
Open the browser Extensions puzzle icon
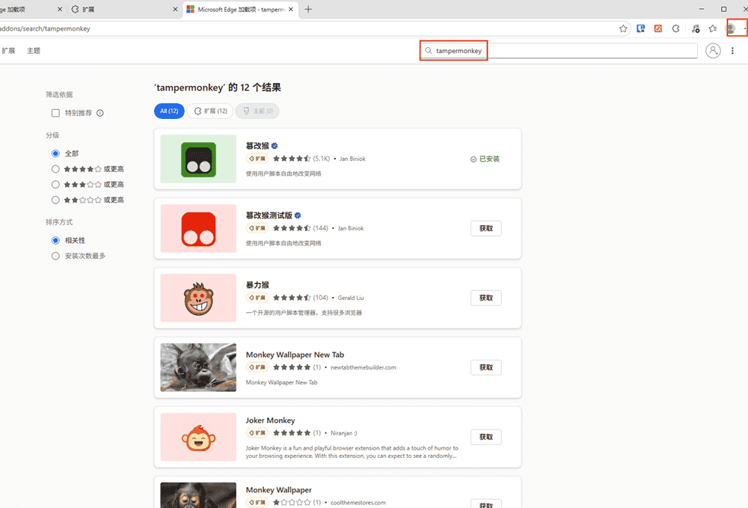click(676, 28)
